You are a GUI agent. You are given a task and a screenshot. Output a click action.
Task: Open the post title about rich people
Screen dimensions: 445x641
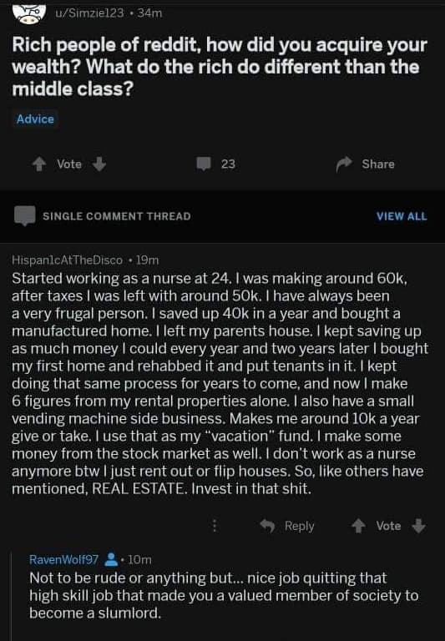(x=220, y=67)
